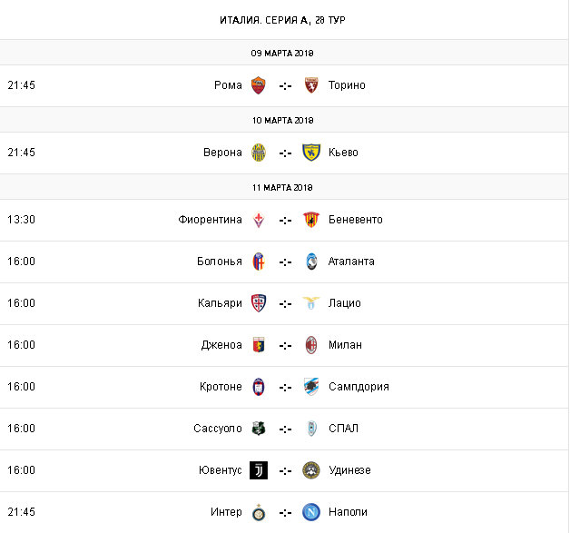Select the Sampdoria crest icon
The height and width of the screenshot is (533, 570).
[x=310, y=387]
